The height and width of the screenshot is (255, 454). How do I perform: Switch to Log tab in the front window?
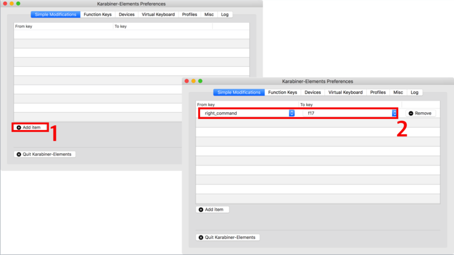414,93
